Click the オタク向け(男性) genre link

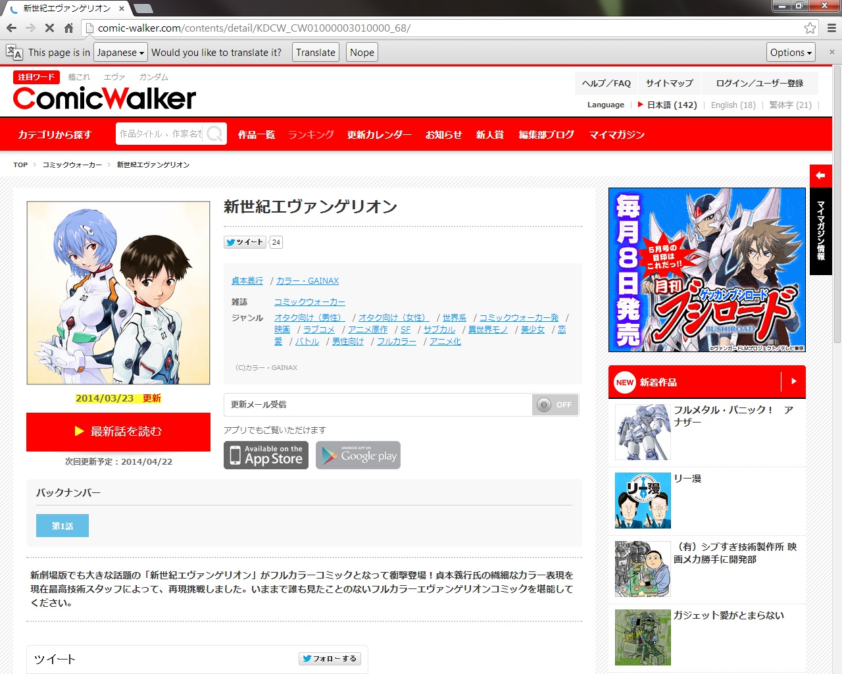pos(309,318)
